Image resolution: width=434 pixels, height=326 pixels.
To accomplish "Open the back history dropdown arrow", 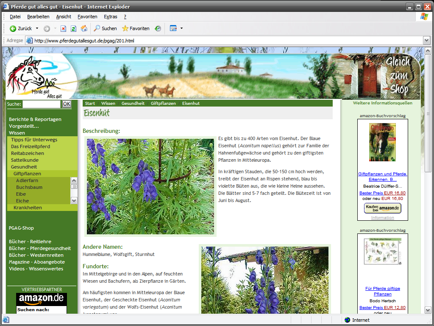I will click(37, 28).
